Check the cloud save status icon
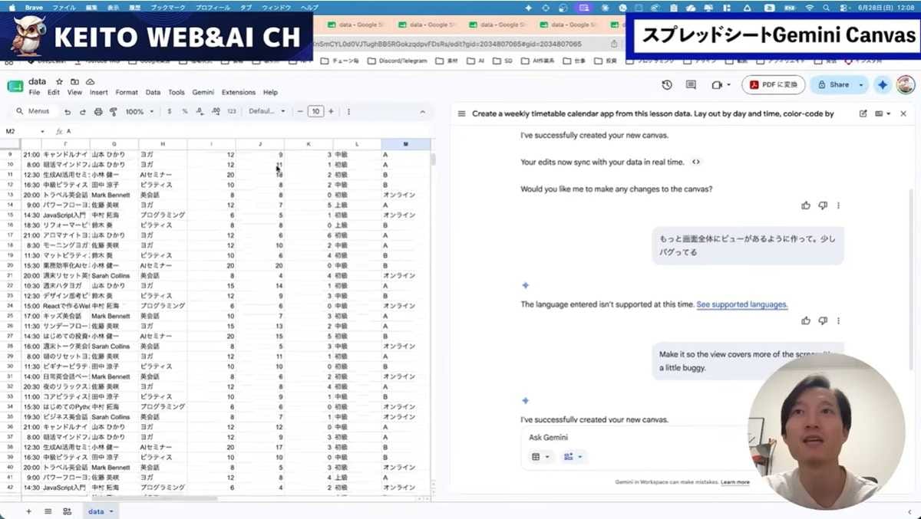Viewport: 921px width, 519px height. [x=90, y=81]
